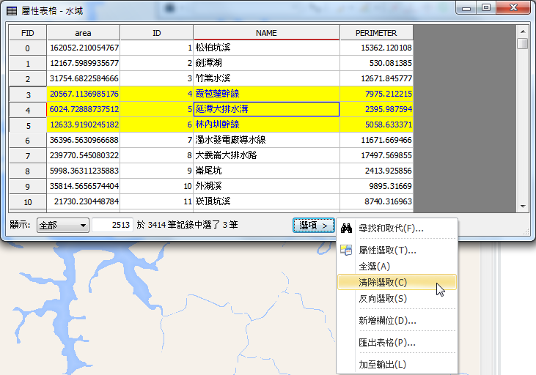The height and width of the screenshot is (375, 536).
Task: Click the cell 松柏坑溪
Action: point(266,48)
